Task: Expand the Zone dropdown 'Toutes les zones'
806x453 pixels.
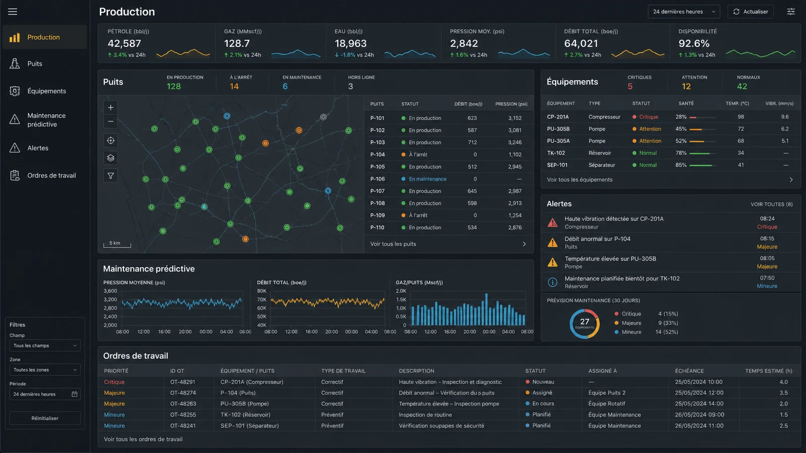Action: [x=45, y=370]
